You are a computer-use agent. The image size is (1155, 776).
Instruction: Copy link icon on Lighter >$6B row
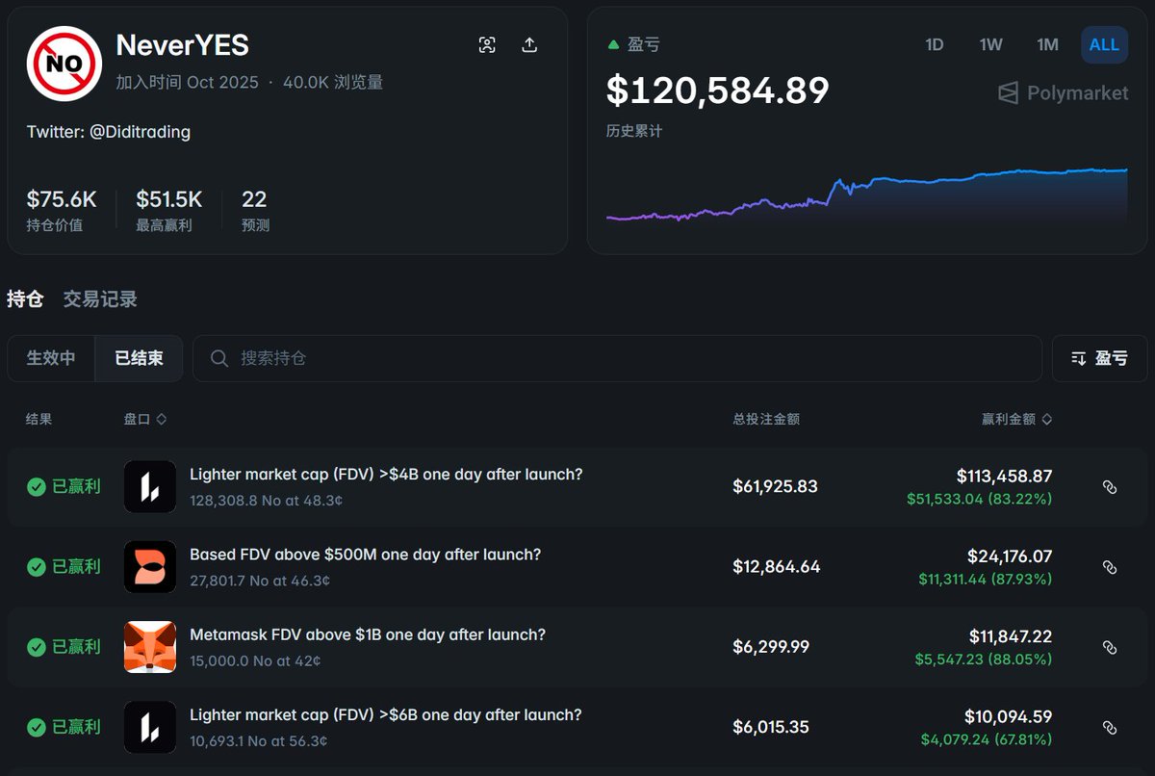click(x=1109, y=727)
